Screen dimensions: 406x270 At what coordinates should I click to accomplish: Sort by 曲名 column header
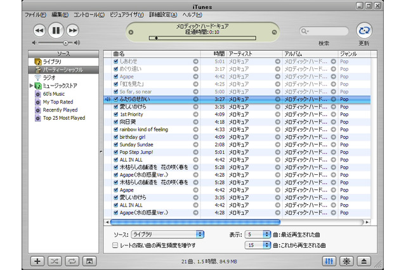pyautogui.click(x=156, y=54)
